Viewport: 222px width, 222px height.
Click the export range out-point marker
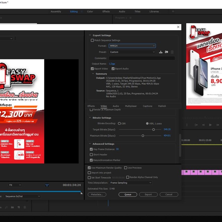point(82,193)
